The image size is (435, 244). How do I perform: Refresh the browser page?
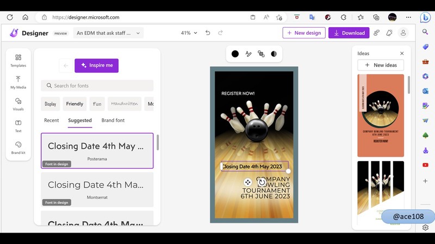tap(10, 17)
